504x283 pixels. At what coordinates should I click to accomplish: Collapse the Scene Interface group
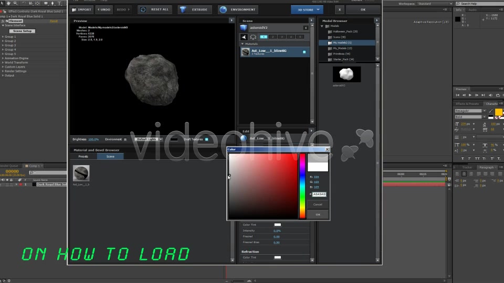pyautogui.click(x=3, y=25)
